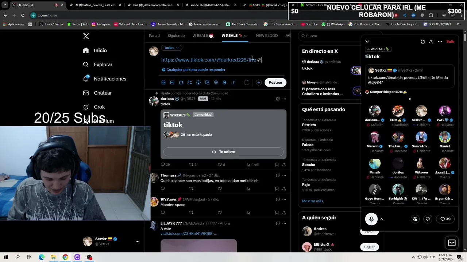This screenshot has height=262, width=467.
Task: Expand the active W REALS tab chevron
Action: (x=246, y=36)
